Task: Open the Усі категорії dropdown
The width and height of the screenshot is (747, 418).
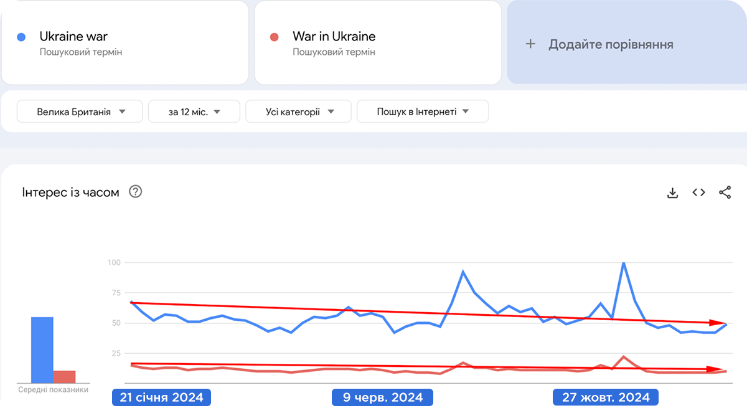Action: pos(299,112)
